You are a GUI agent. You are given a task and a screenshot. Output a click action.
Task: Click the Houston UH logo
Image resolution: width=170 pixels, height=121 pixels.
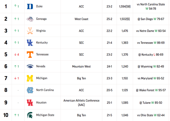point(30,103)
